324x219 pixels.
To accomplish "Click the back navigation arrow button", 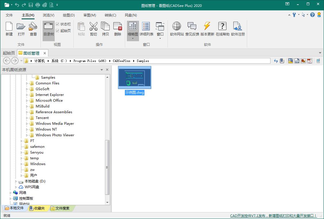I will point(7,61).
